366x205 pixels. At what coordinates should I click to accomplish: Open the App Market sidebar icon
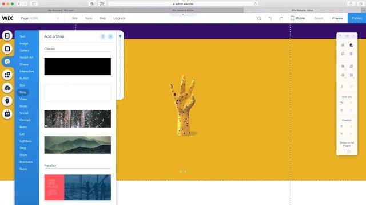point(7,75)
